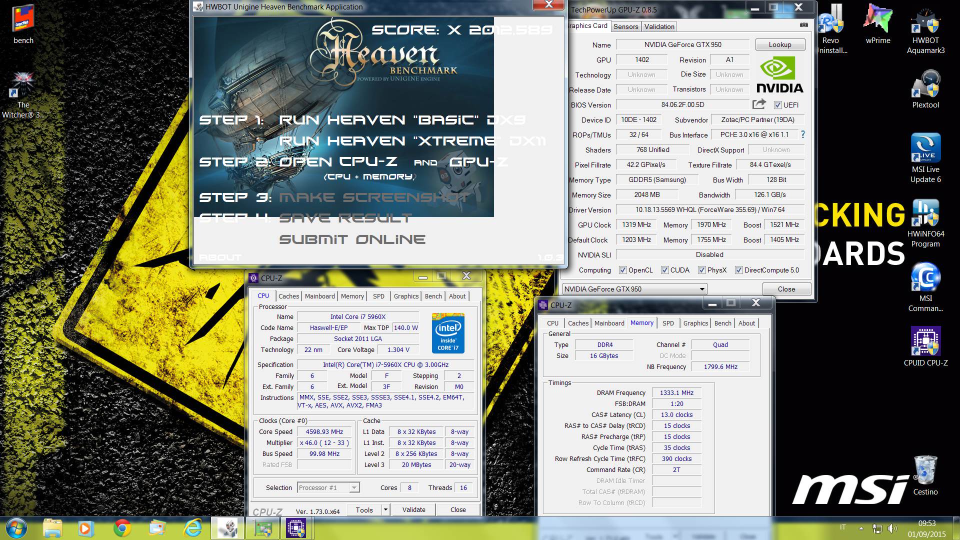The width and height of the screenshot is (960, 540).
Task: Expand the Processor #1 selection dropdown
Action: point(354,487)
